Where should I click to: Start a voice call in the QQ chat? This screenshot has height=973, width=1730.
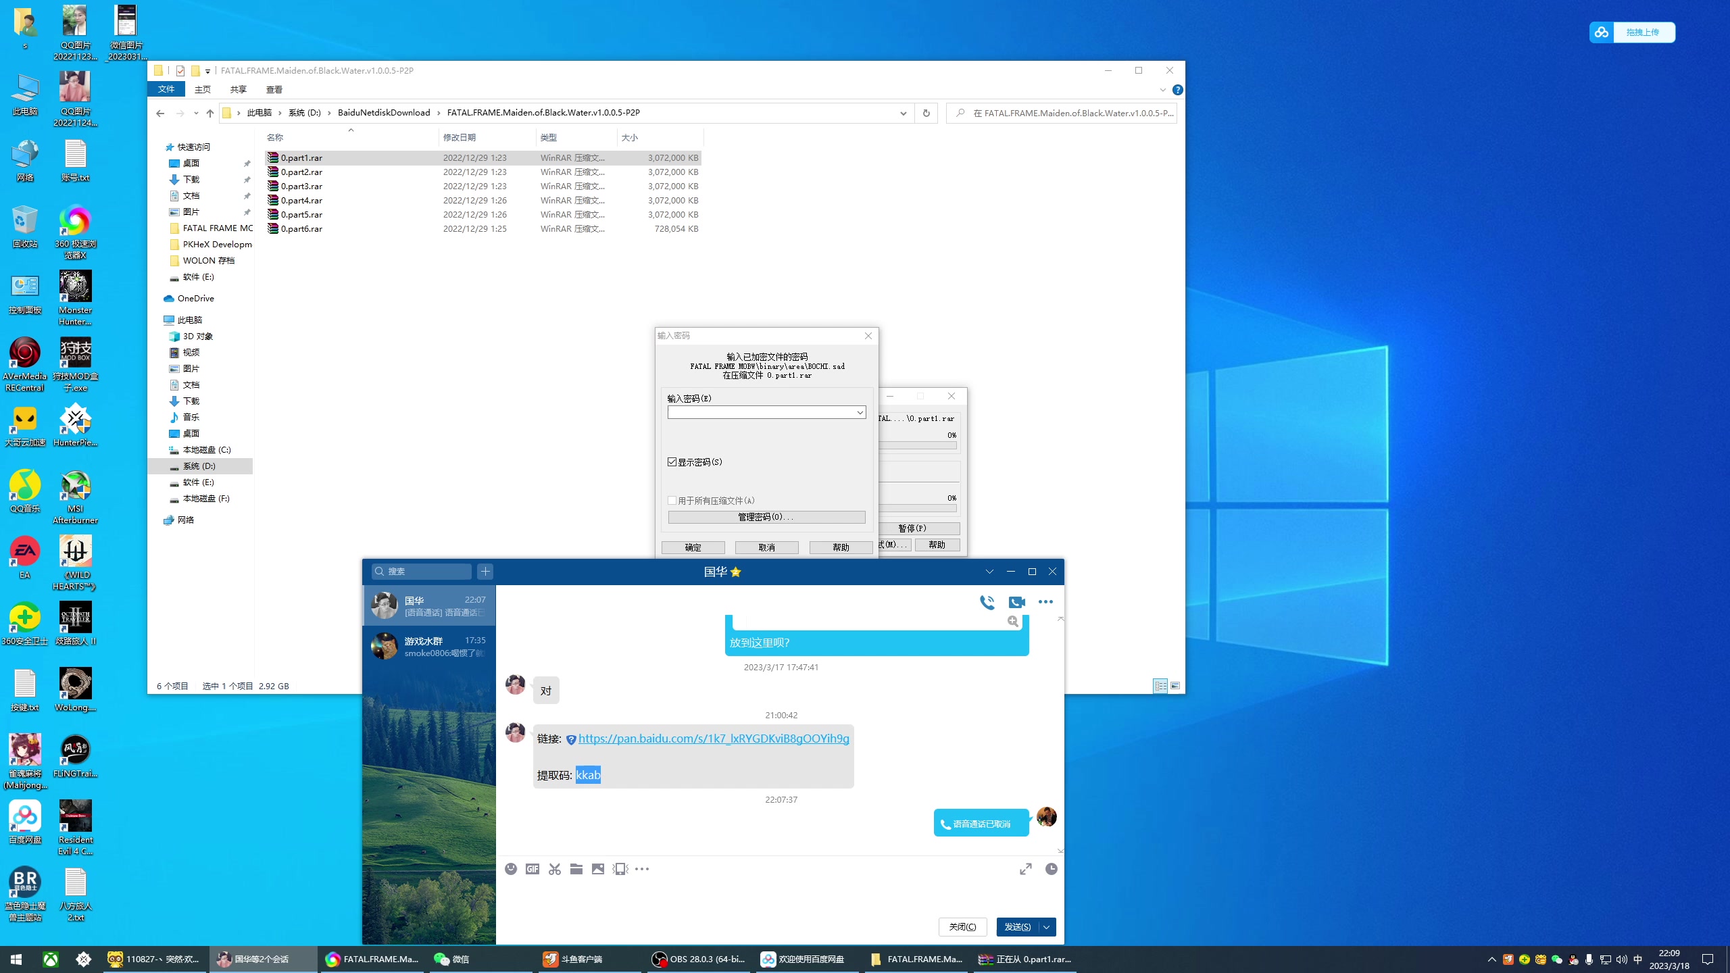coord(987,602)
